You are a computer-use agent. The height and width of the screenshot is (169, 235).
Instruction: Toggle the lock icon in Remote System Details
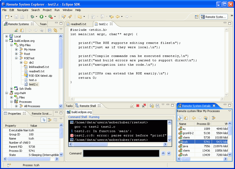click(180, 118)
